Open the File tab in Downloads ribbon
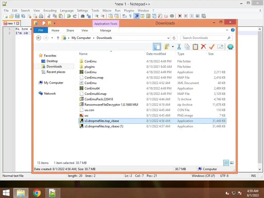Viewport: 264px width, 198px height. point(41,30)
